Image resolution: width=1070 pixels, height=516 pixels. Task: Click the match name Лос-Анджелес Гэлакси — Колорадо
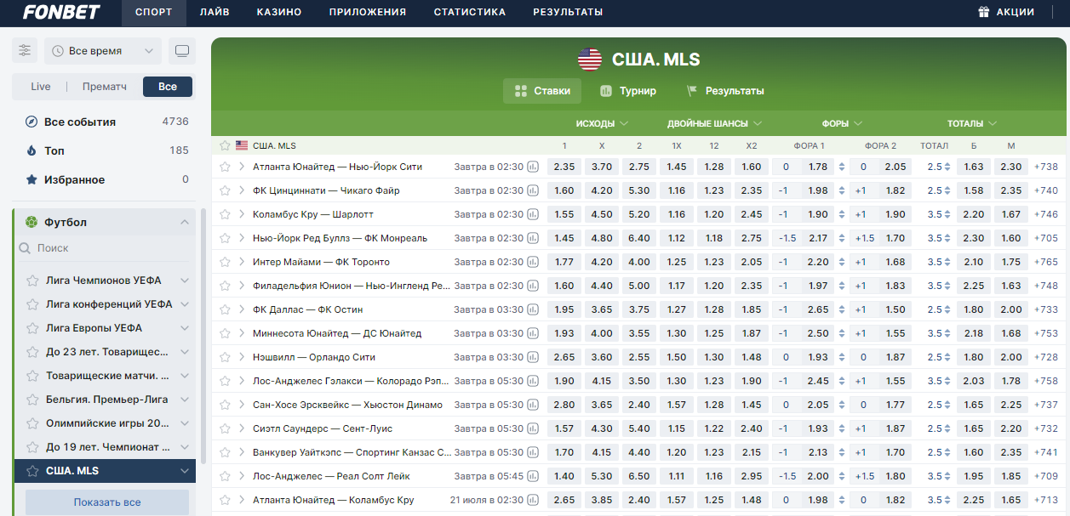[349, 381]
